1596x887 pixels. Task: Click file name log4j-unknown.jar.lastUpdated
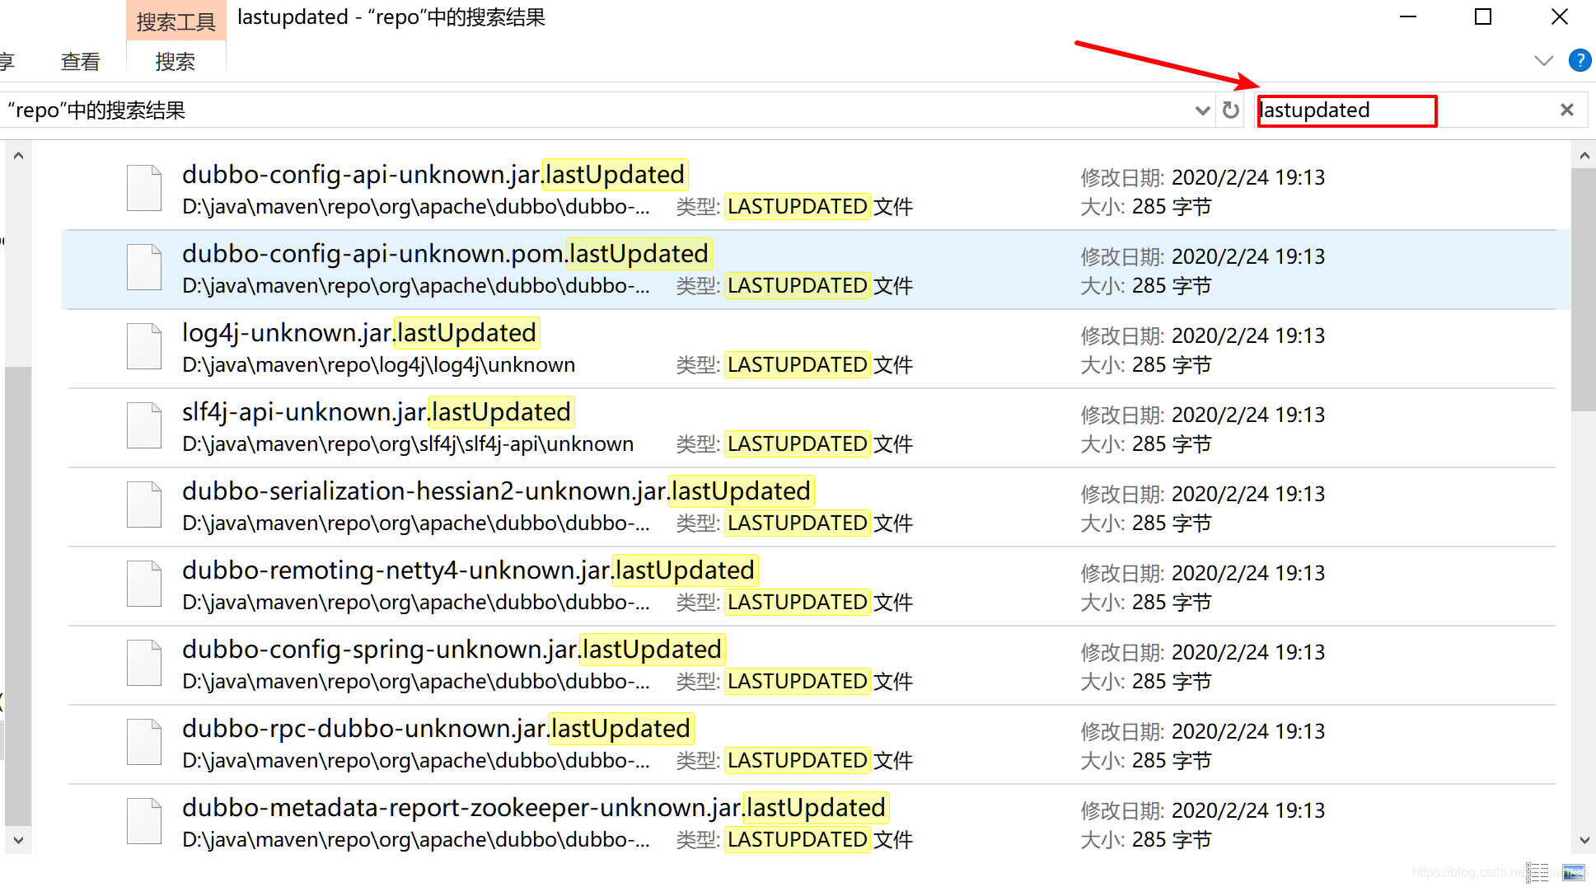coord(359,333)
